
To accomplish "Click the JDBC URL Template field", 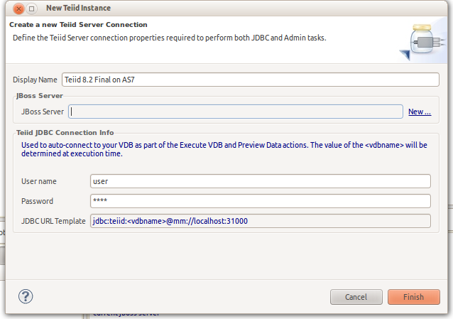I will (261, 221).
